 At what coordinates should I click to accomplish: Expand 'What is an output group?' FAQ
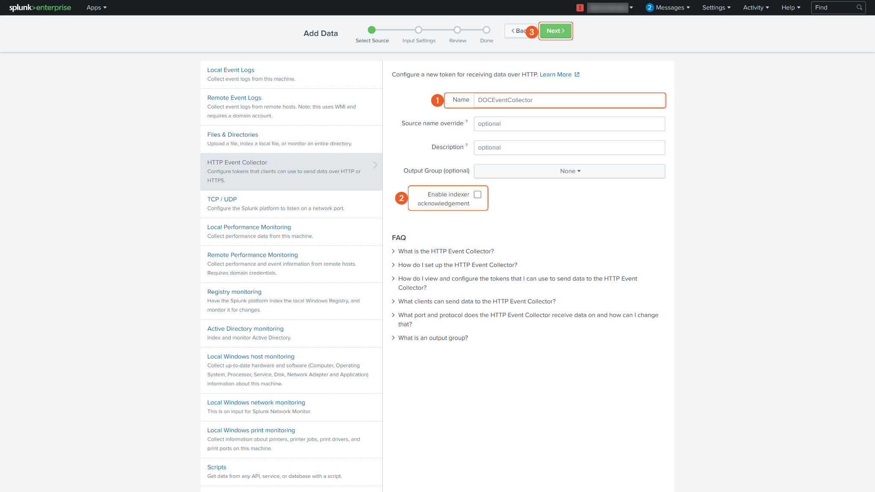pos(433,338)
